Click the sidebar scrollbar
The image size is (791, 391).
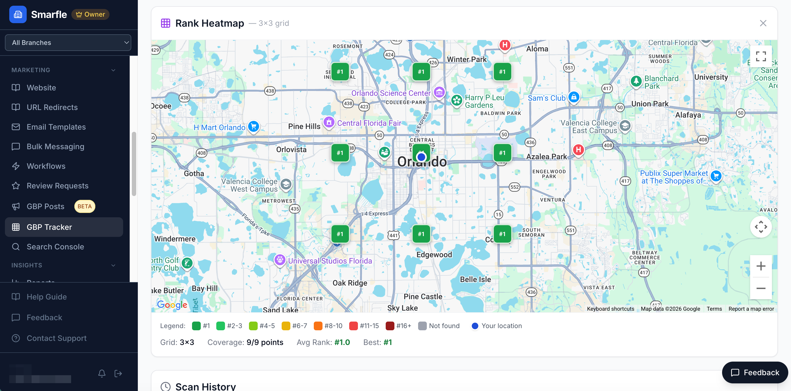(134, 164)
